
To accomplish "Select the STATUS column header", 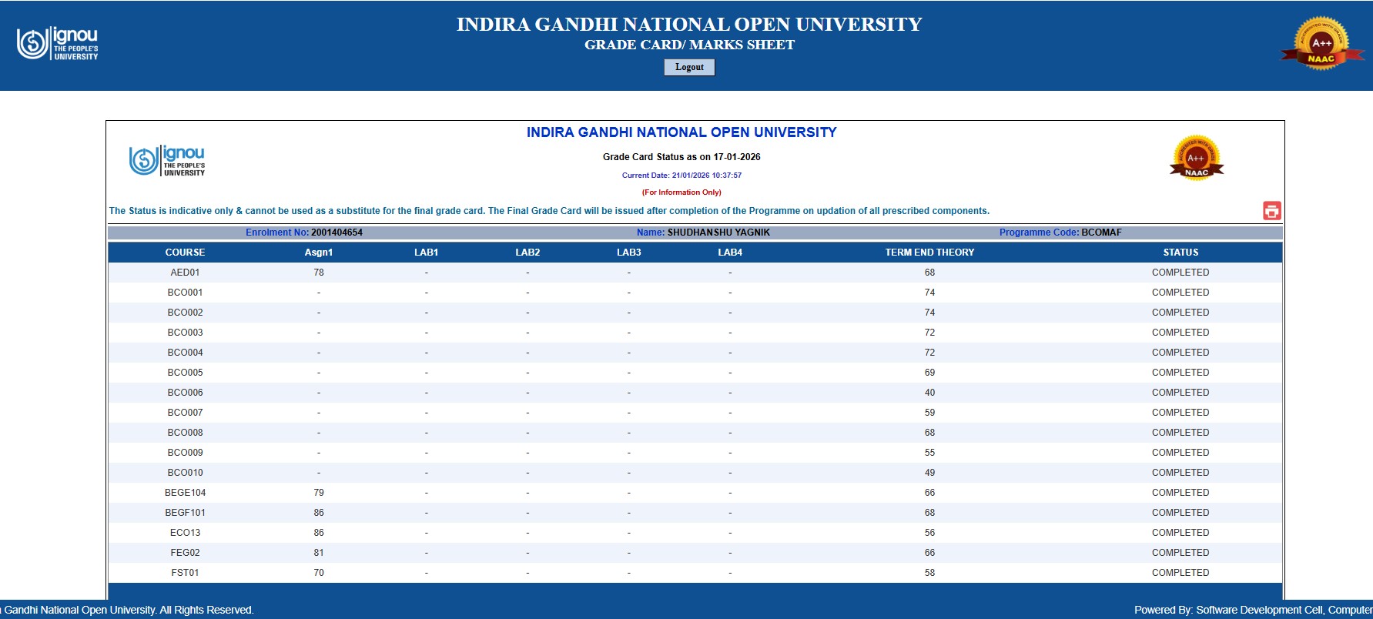I will click(1180, 253).
